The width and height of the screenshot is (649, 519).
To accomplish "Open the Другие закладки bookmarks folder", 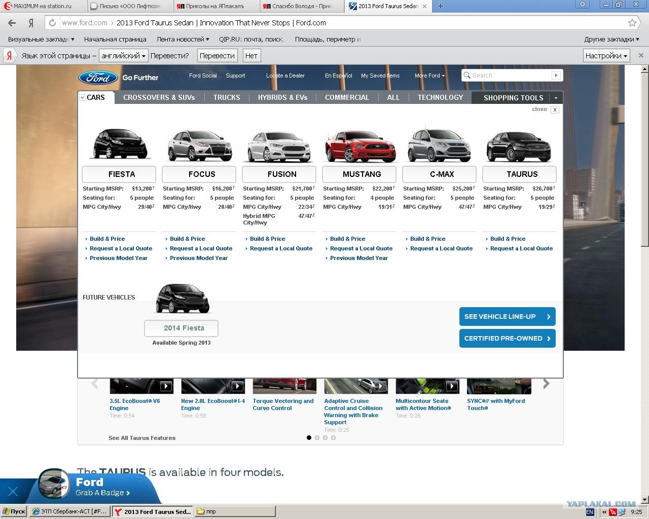I will pos(611,39).
